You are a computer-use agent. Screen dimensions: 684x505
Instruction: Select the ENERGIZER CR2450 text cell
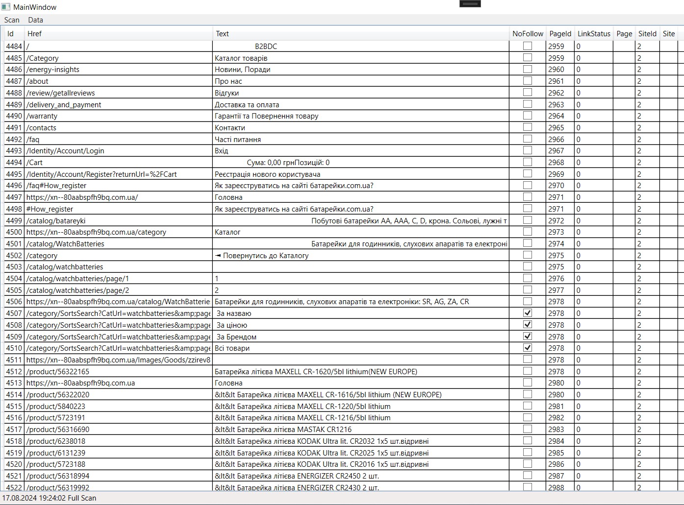coord(361,476)
